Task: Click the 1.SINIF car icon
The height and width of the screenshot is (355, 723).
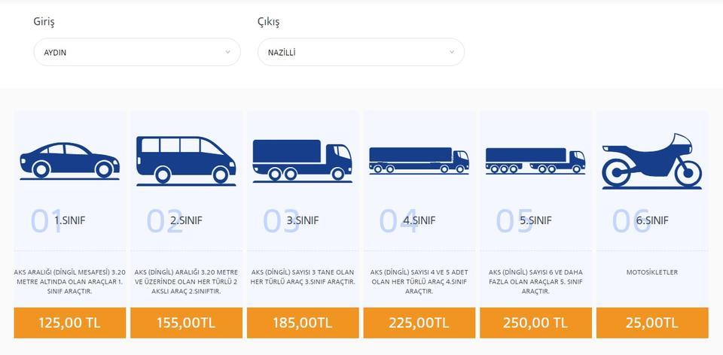Action: point(69,161)
